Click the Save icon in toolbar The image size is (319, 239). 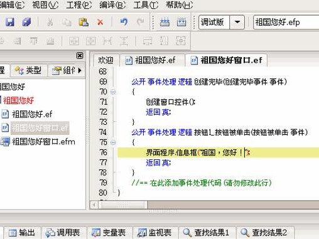tap(10, 22)
